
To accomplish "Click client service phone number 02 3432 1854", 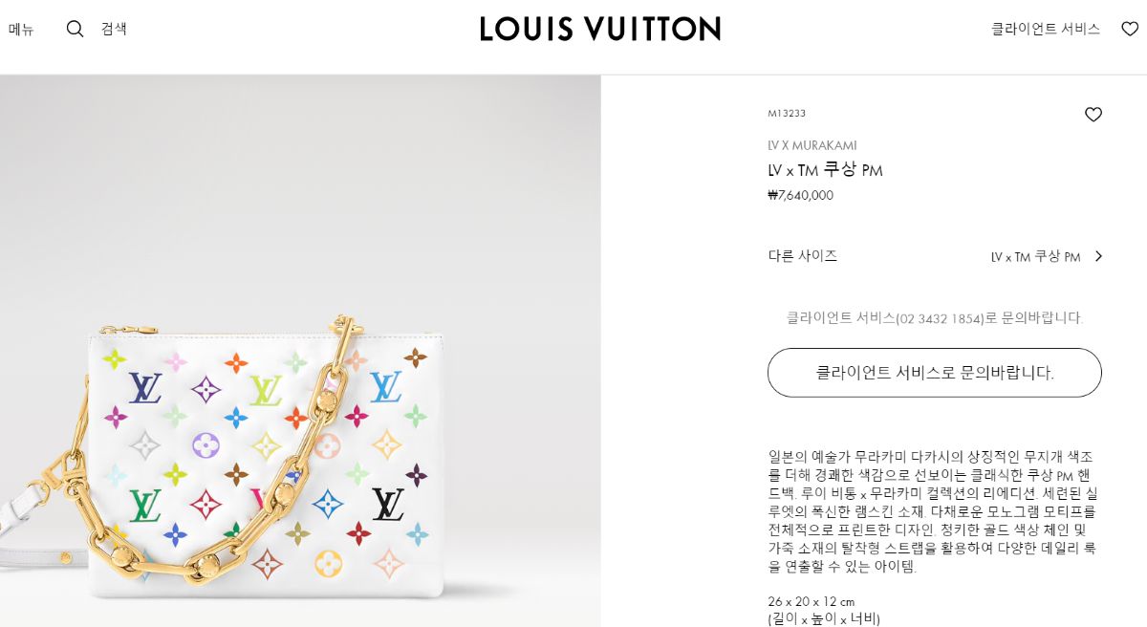I will 941,318.
